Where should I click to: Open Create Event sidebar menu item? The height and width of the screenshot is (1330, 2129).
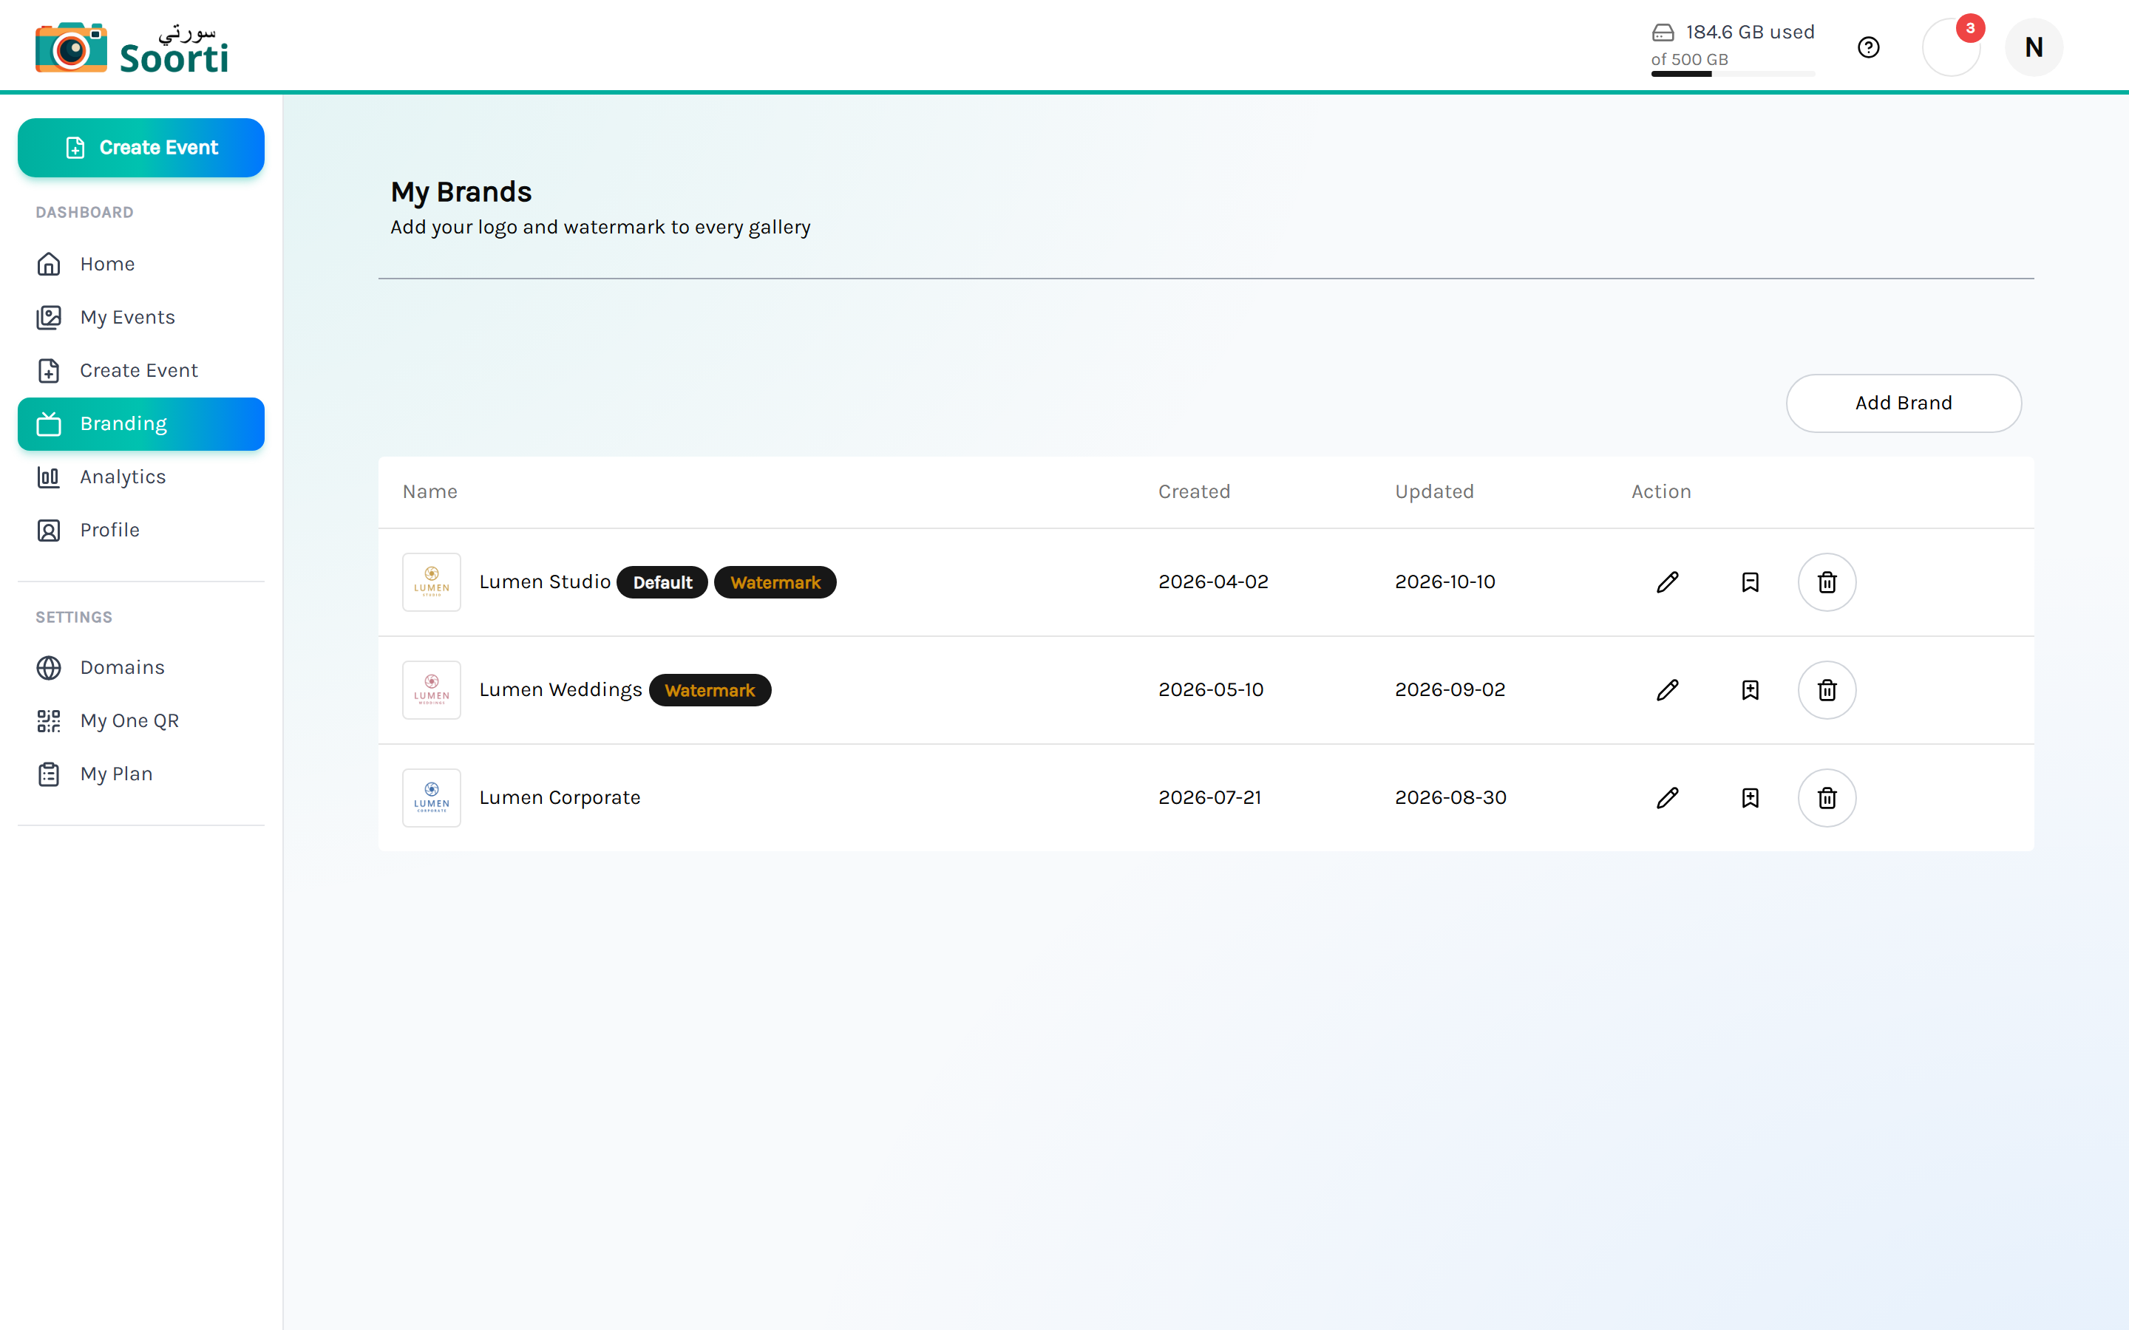140,370
